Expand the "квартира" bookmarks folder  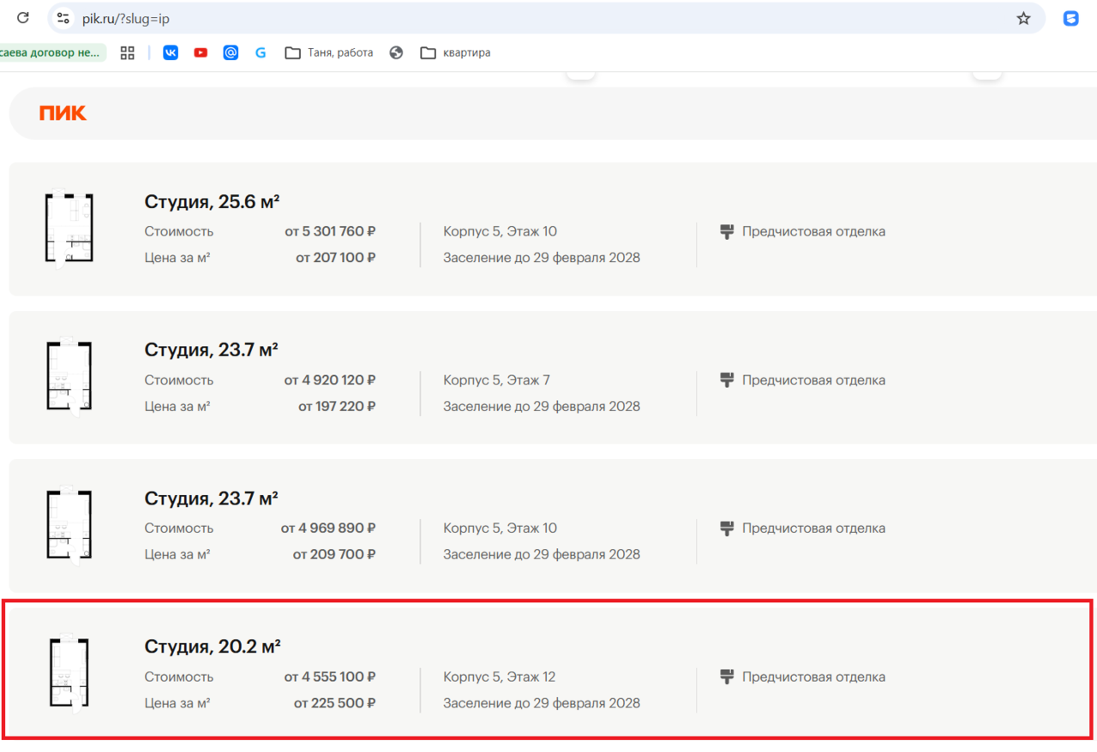tap(455, 53)
